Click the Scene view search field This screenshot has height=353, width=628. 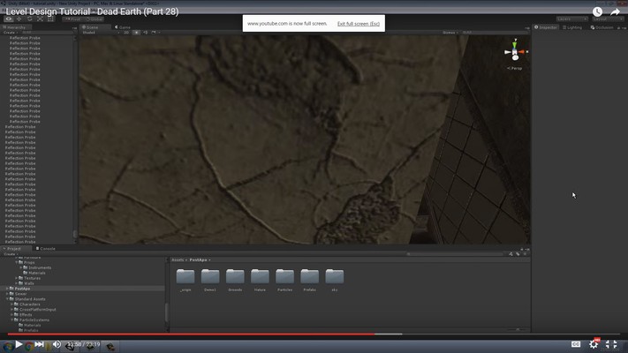click(494, 33)
